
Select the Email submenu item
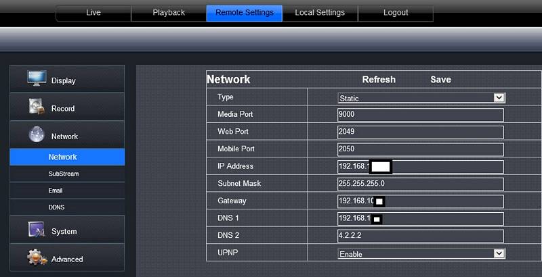56,191
